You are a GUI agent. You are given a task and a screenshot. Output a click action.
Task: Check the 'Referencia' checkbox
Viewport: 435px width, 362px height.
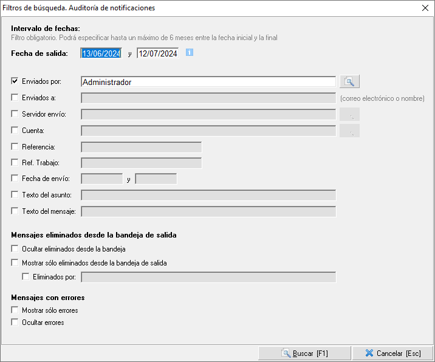(x=15, y=147)
